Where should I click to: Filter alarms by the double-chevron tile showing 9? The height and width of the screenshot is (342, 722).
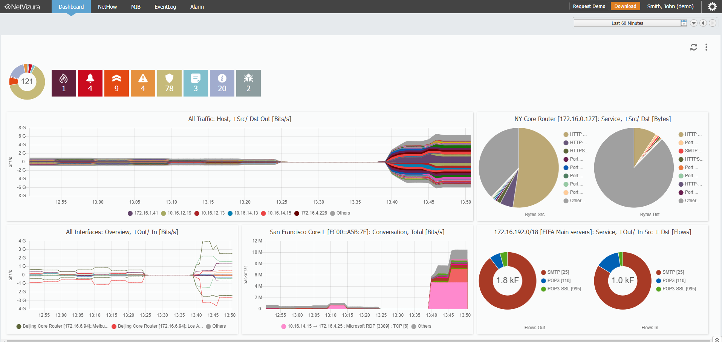[116, 83]
